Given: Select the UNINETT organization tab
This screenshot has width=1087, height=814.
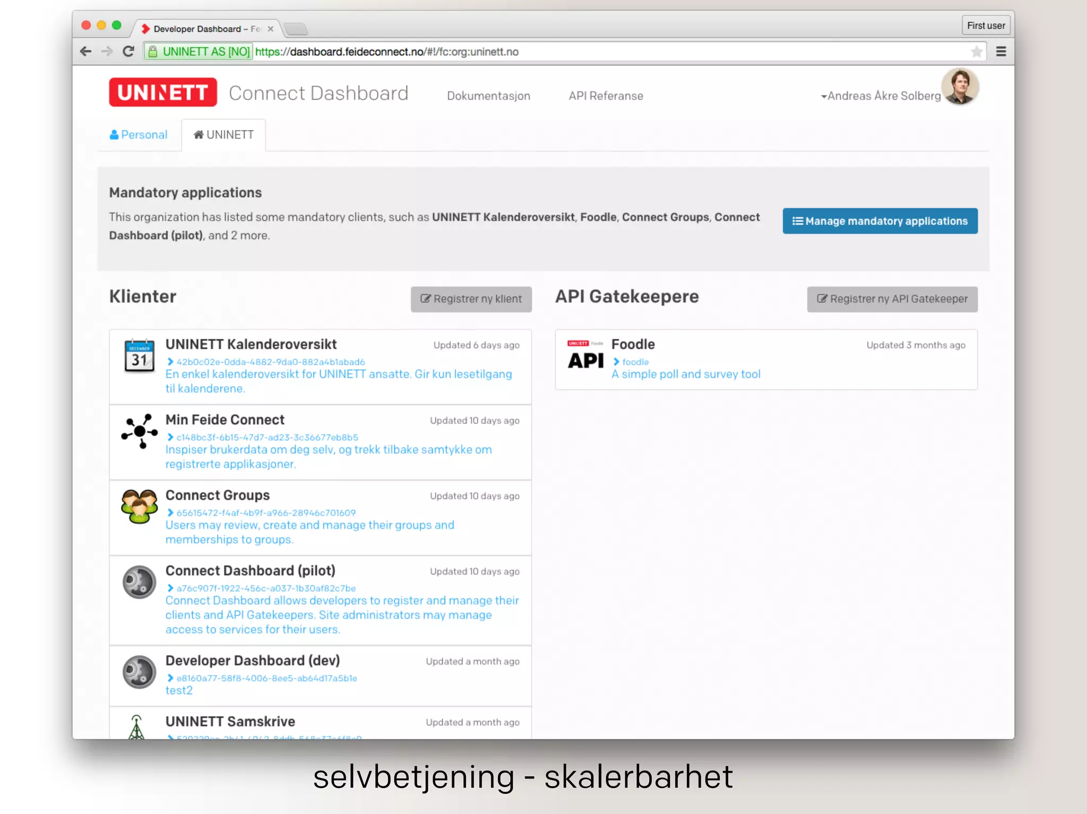Looking at the screenshot, I should [223, 135].
